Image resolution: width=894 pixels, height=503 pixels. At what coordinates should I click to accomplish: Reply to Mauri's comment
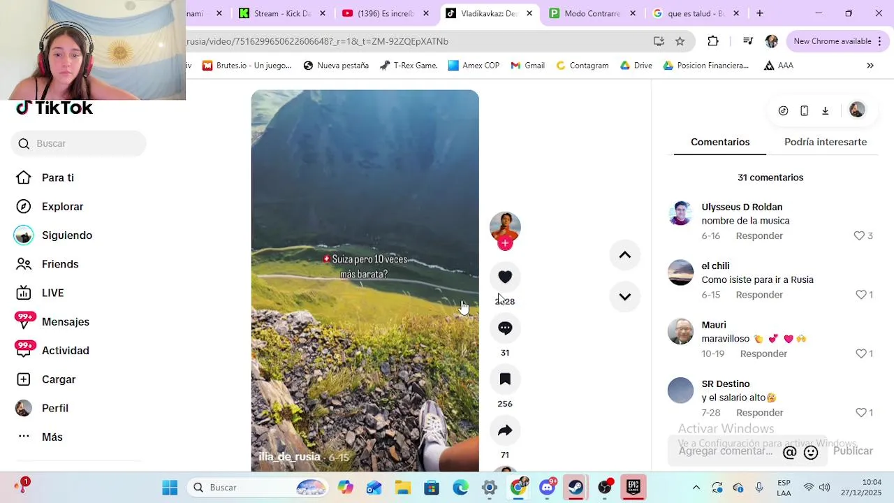click(763, 353)
